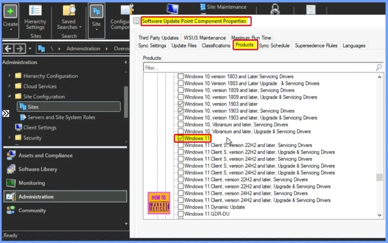Click the Hierarchy Configuration folder icon
The image size is (388, 243).
point(18,76)
